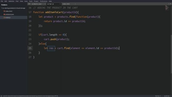Click line number 21 in the gutter
The image size is (172, 97).
30,30
